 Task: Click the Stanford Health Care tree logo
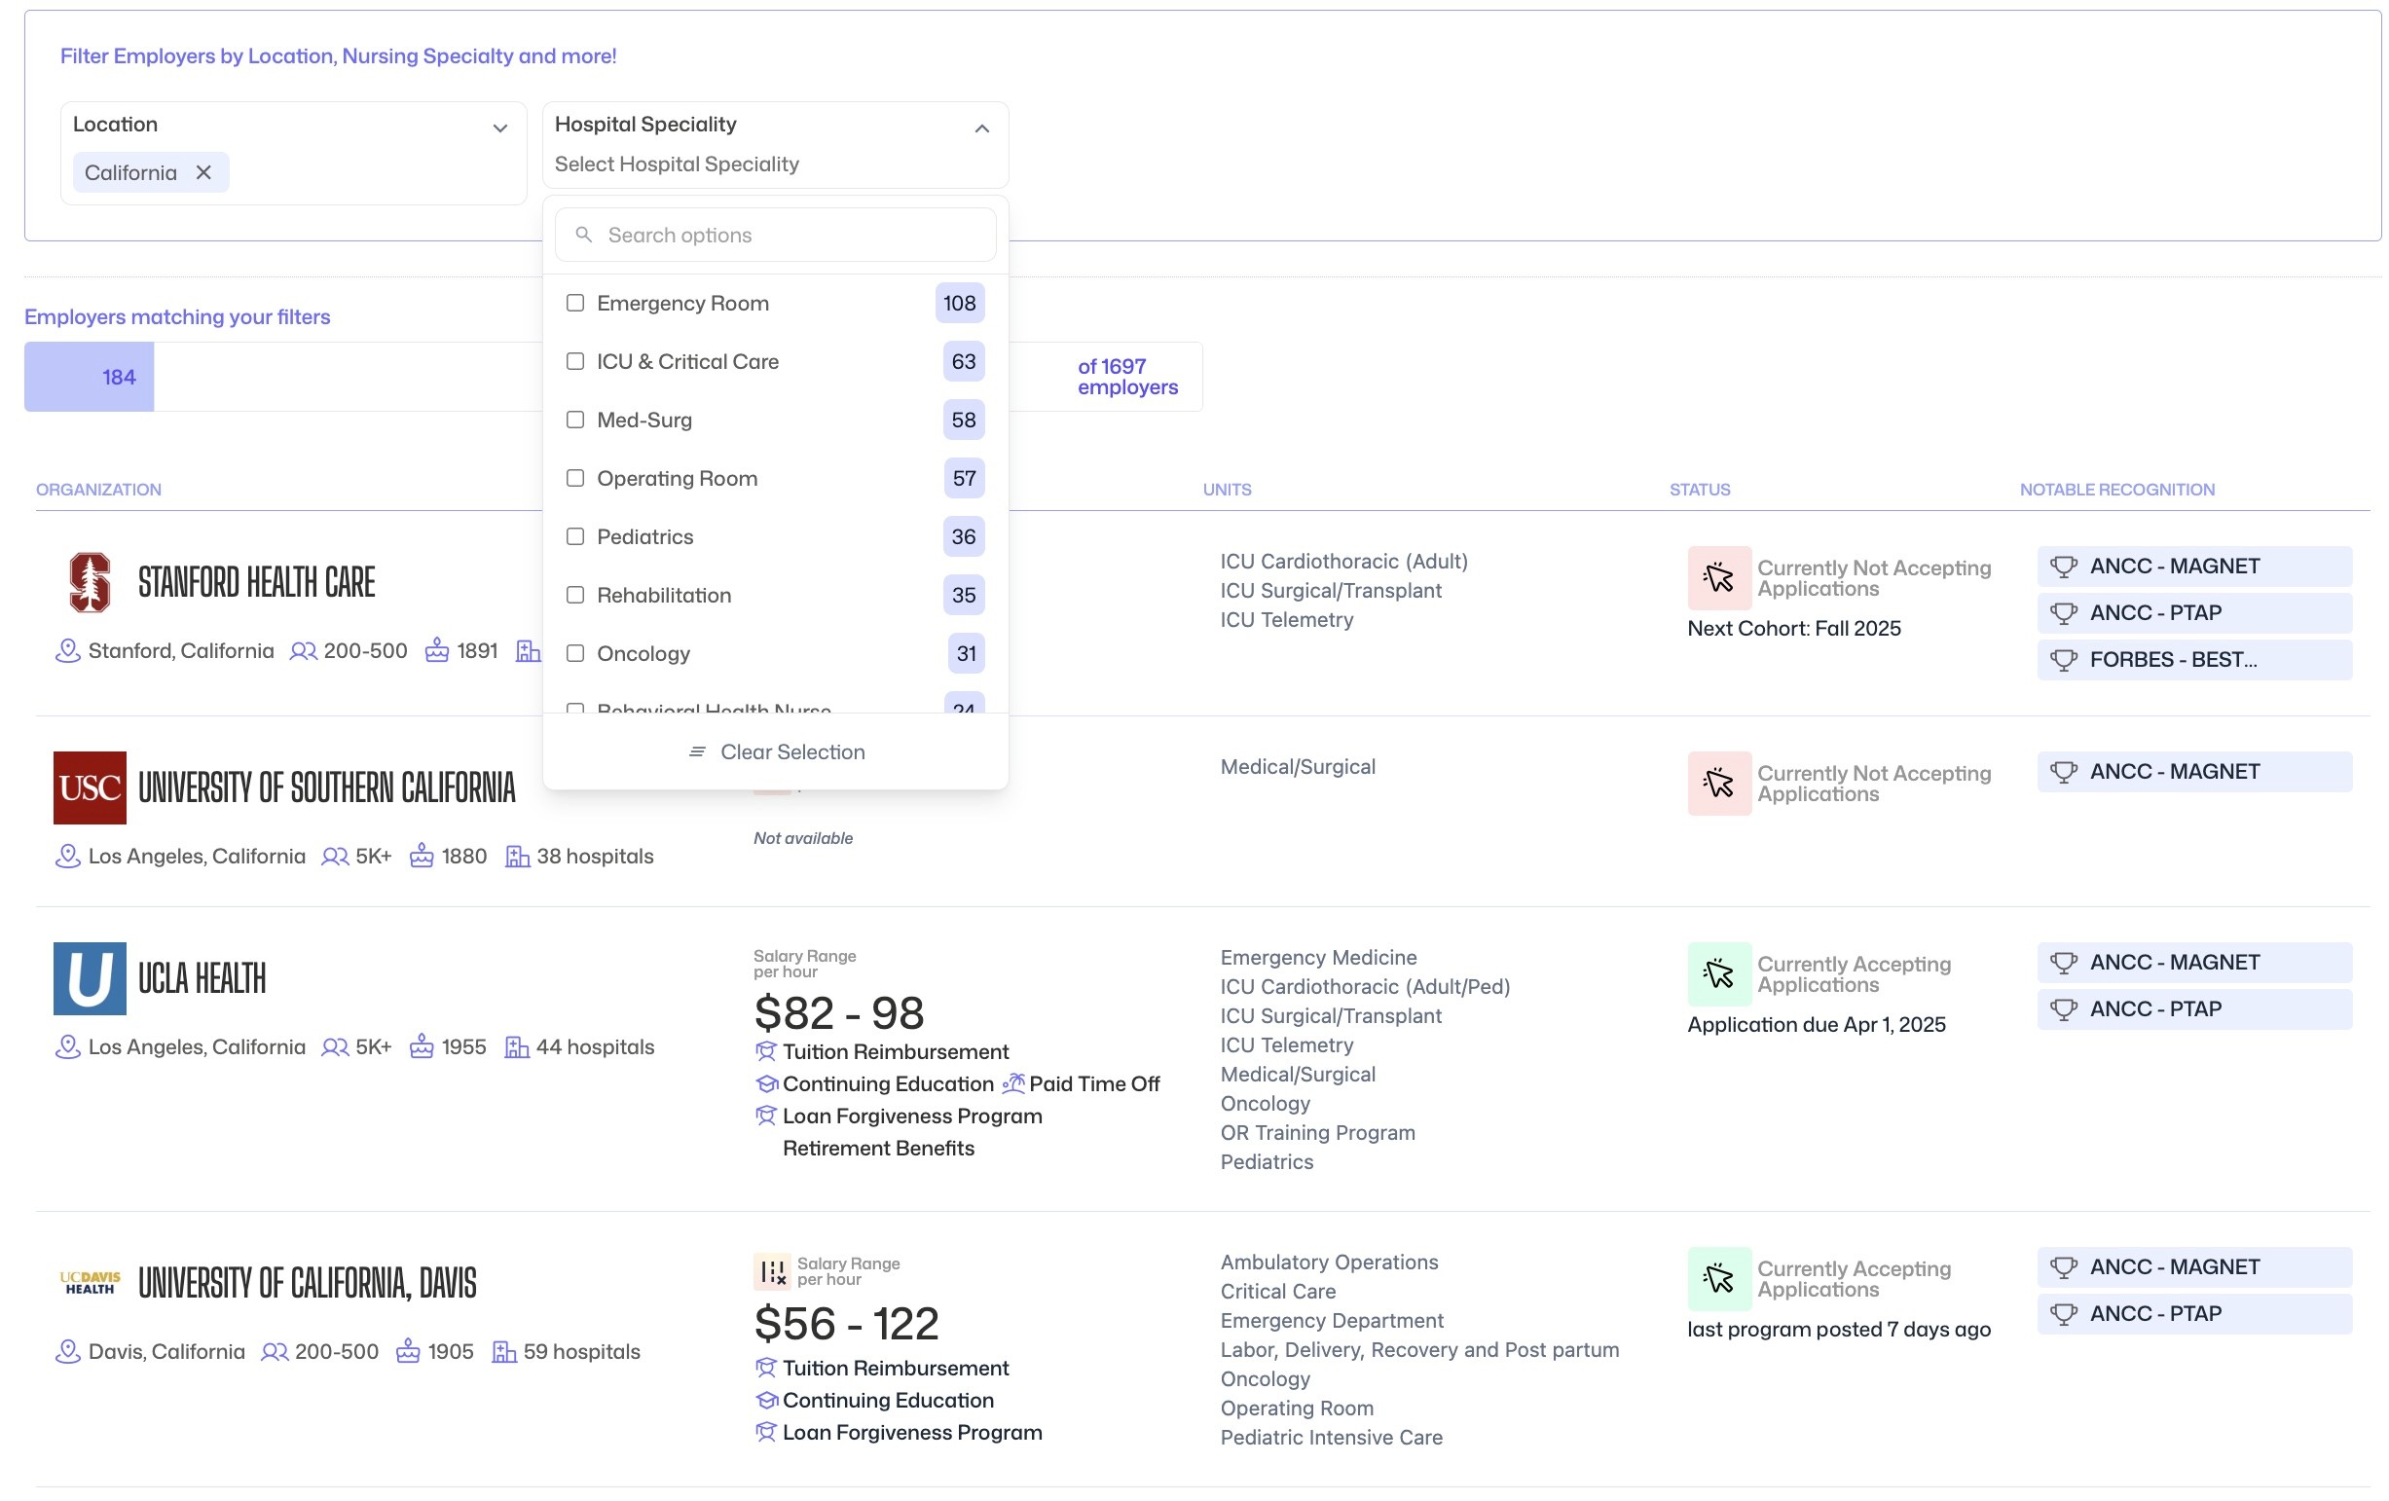click(90, 582)
